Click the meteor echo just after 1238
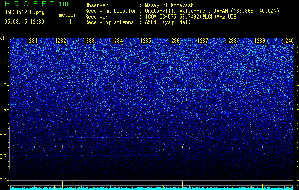This screenshot has width=299, height=190. [232, 148]
